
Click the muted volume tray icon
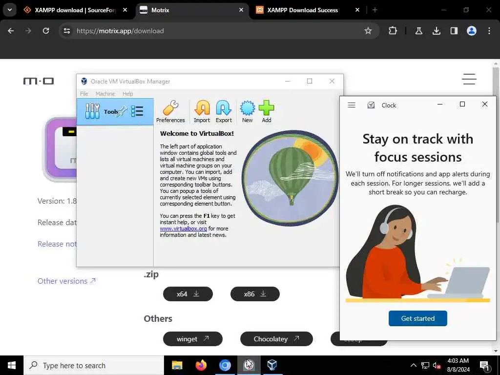coord(437,365)
